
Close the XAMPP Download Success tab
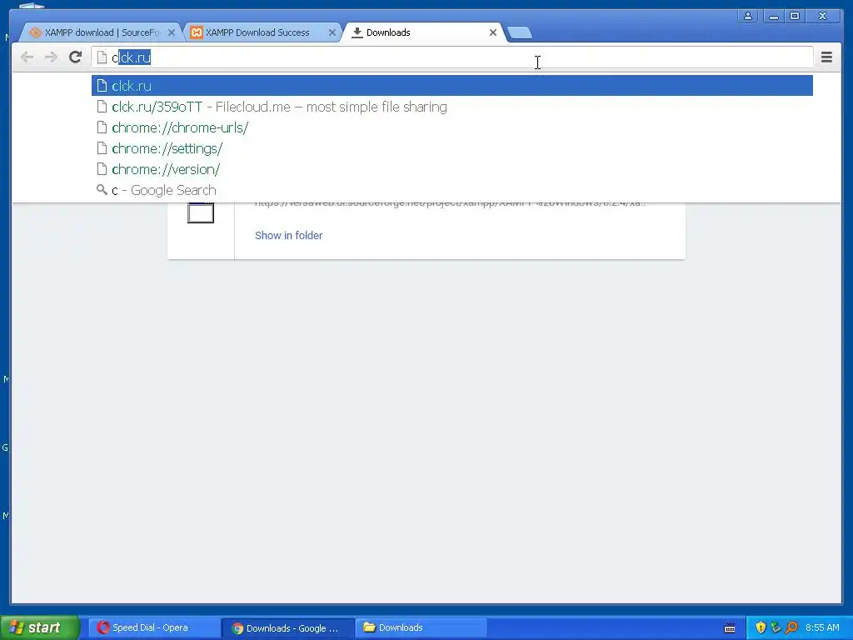coord(332,32)
